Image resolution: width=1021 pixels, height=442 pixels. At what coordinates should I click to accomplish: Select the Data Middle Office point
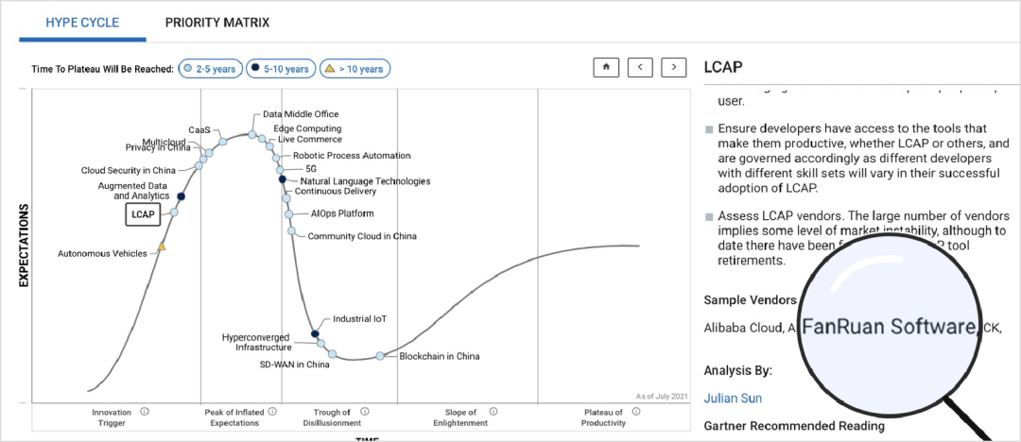point(252,133)
